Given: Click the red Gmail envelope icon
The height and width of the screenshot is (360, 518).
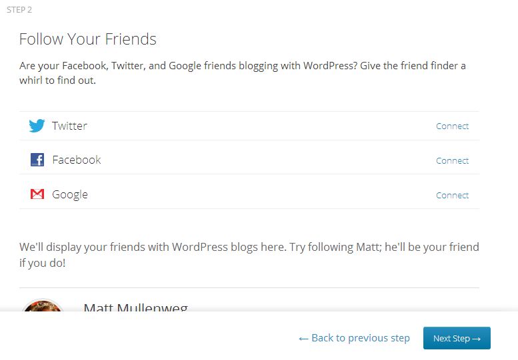Looking at the screenshot, I should tap(37, 194).
